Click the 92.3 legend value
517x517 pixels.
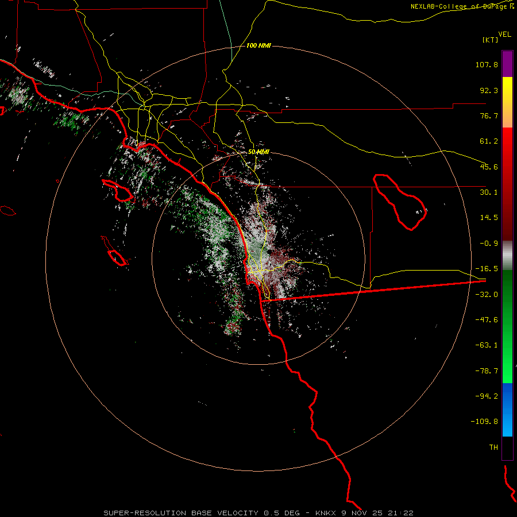(489, 90)
